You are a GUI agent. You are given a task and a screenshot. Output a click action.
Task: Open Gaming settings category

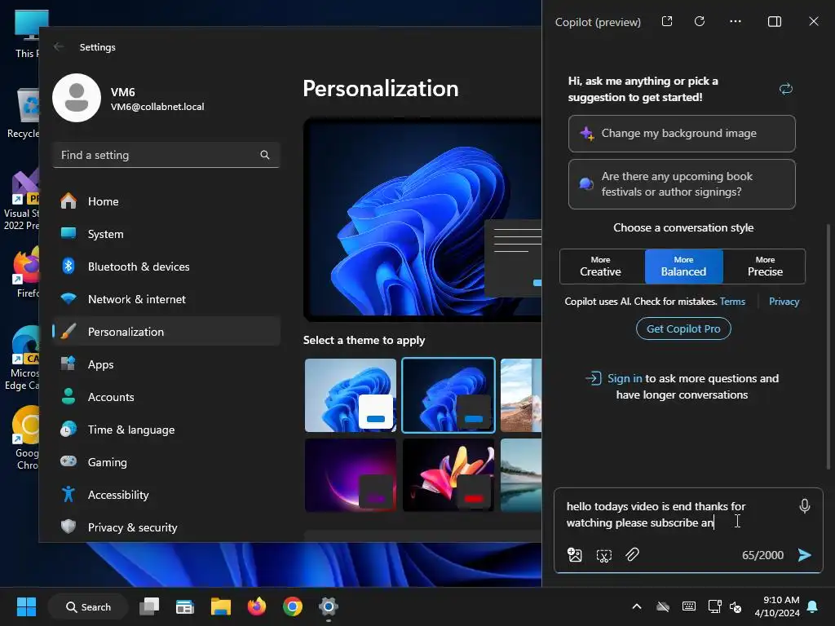166,462
